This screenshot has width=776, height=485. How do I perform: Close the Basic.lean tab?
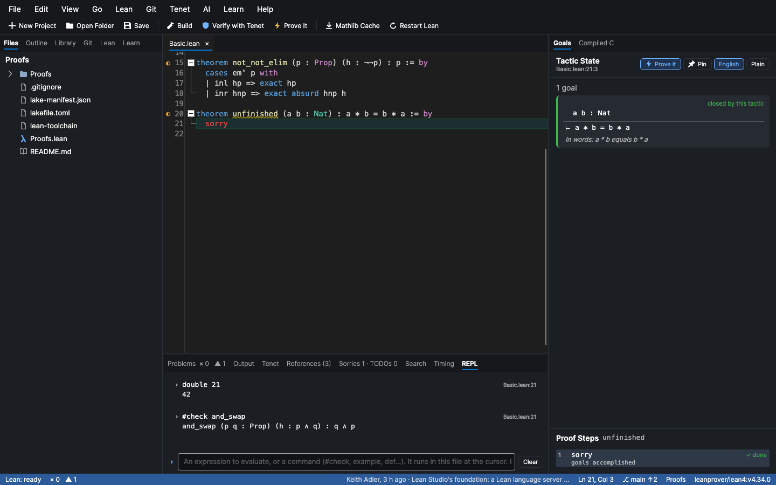point(207,44)
